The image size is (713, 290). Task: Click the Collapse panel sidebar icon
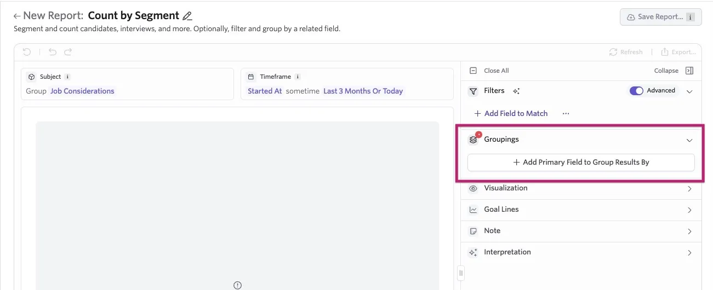(x=689, y=71)
